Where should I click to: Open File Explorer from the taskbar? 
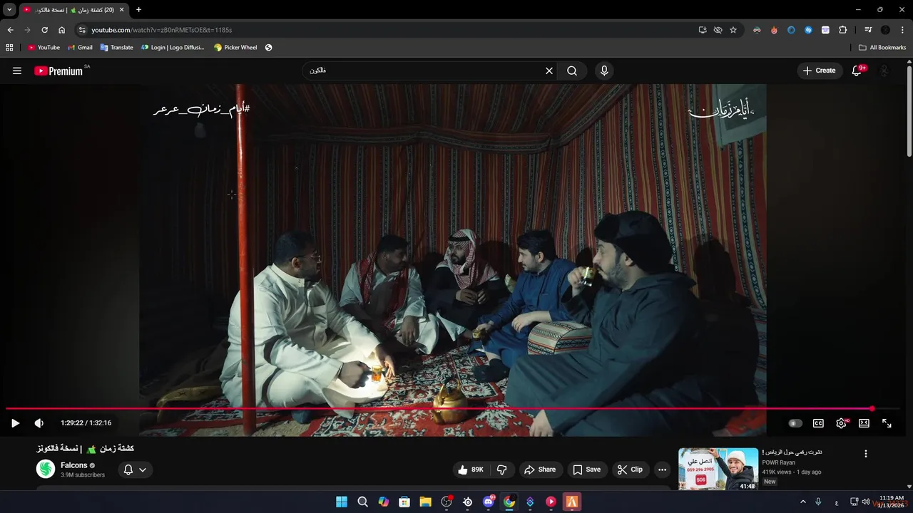coord(425,502)
